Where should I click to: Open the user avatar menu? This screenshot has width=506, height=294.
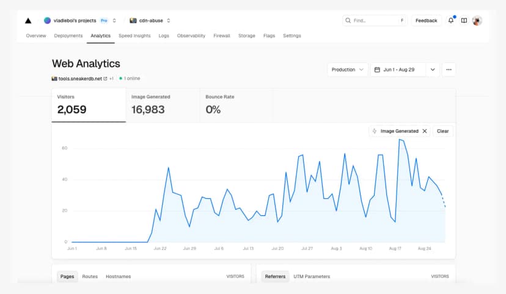[477, 21]
